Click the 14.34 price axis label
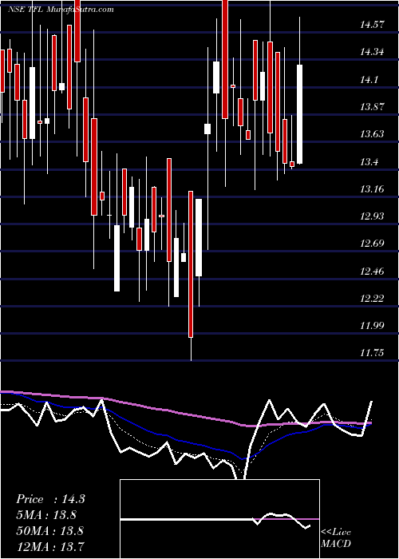The width and height of the screenshot is (399, 559). [372, 53]
